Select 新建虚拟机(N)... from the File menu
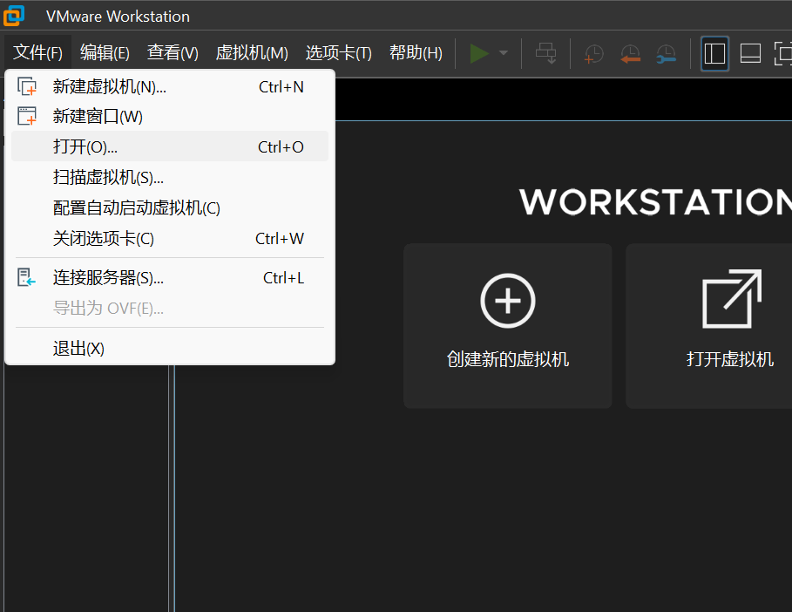Image resolution: width=792 pixels, height=612 pixels. [110, 87]
